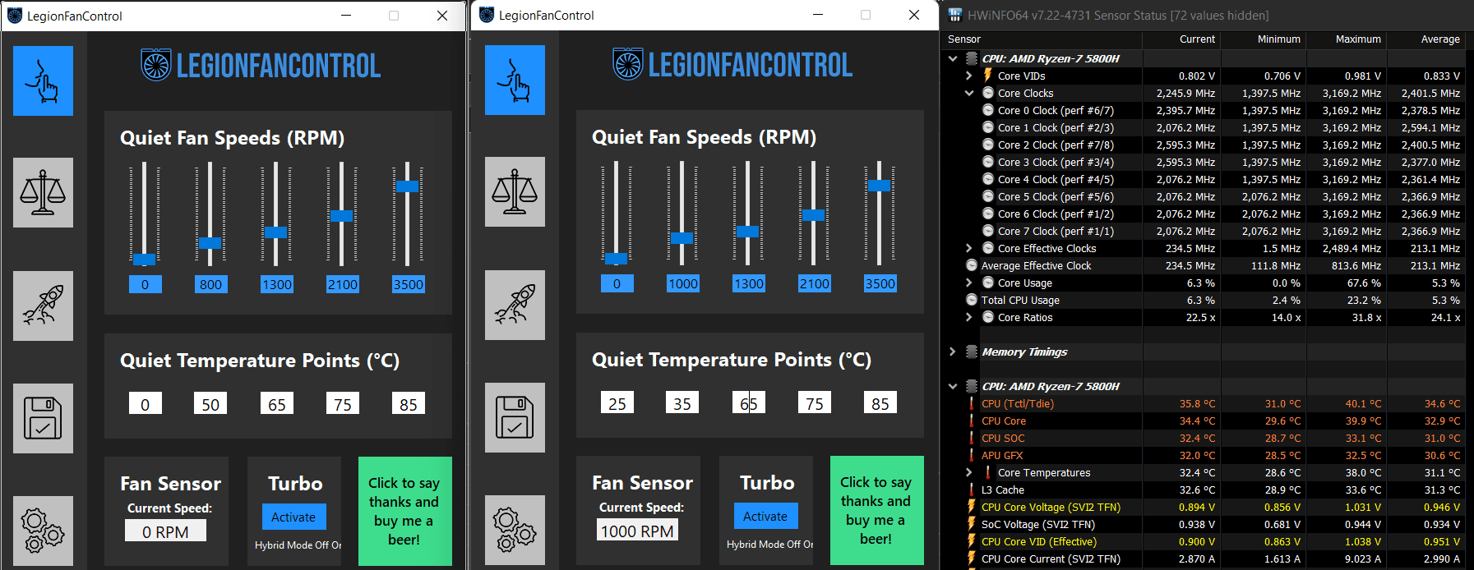Click Sensor column header in HWiNFO
The width and height of the screenshot is (1474, 570).
pos(1041,39)
